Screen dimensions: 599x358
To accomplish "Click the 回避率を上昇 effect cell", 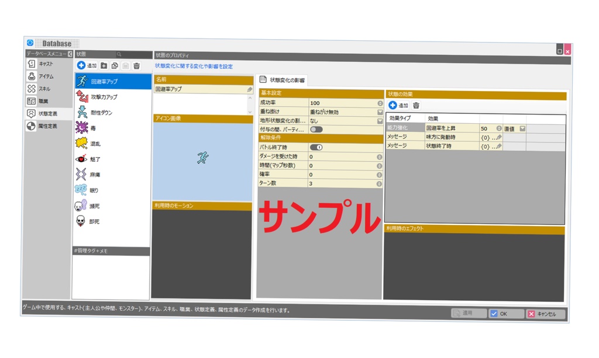I will point(452,128).
